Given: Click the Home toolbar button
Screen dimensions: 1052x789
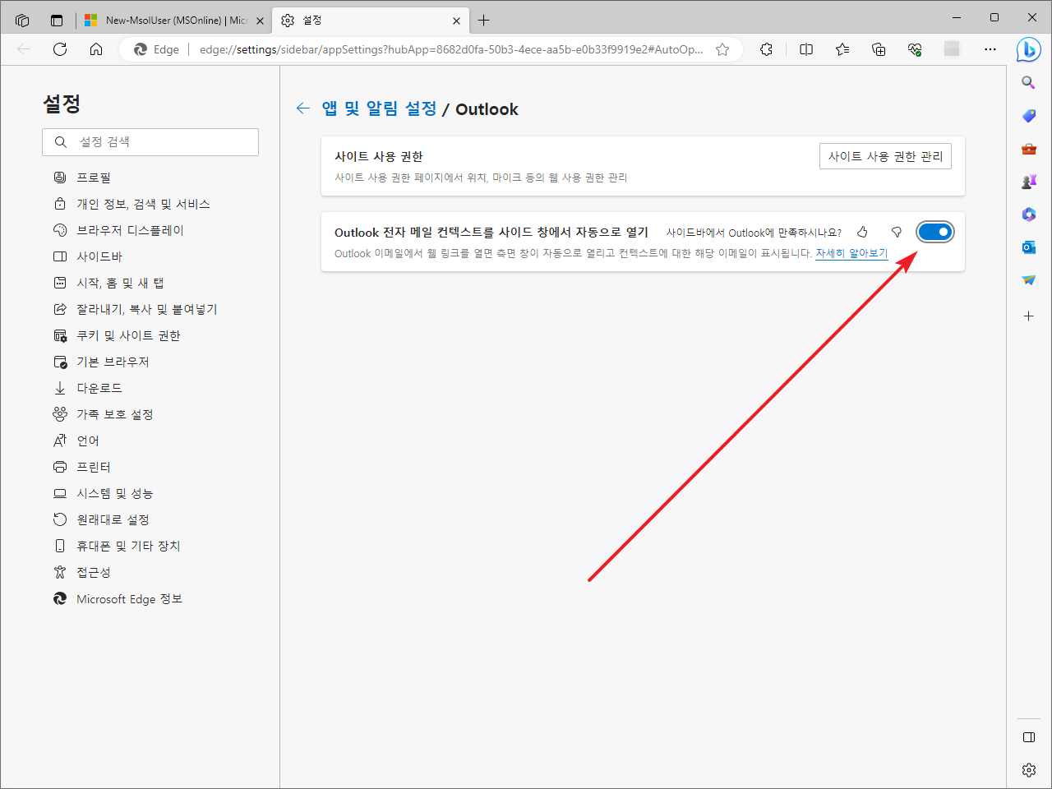Looking at the screenshot, I should [x=96, y=49].
